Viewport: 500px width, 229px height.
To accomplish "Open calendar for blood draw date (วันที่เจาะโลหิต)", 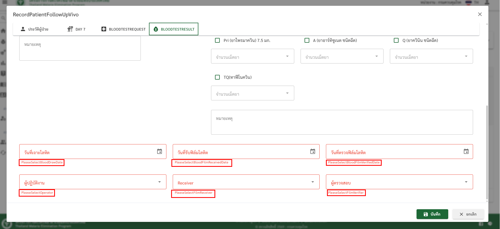I will click(x=160, y=151).
